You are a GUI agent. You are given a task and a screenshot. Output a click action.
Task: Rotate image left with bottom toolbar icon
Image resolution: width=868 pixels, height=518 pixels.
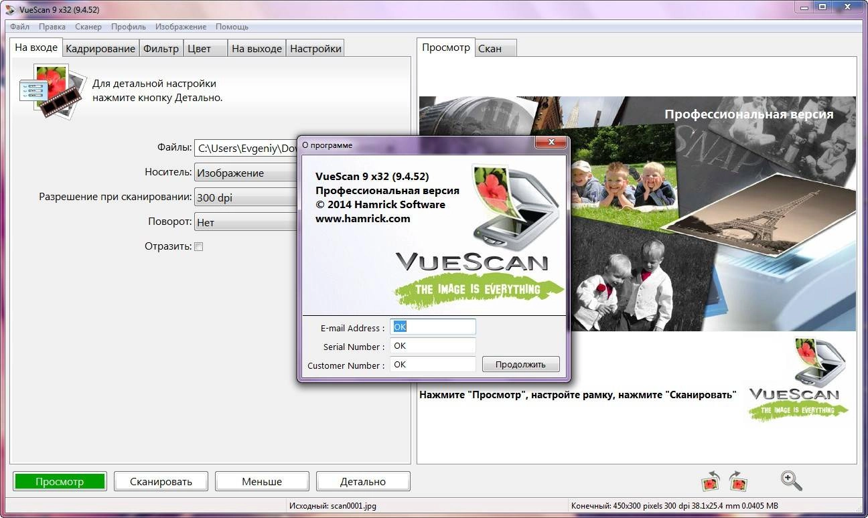(710, 481)
